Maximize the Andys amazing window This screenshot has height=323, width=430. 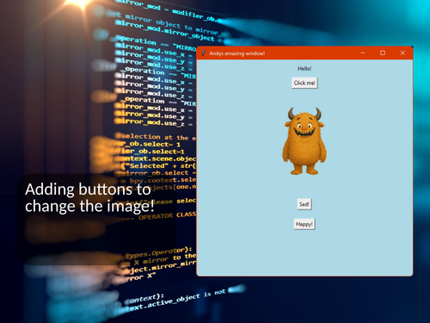(x=383, y=53)
